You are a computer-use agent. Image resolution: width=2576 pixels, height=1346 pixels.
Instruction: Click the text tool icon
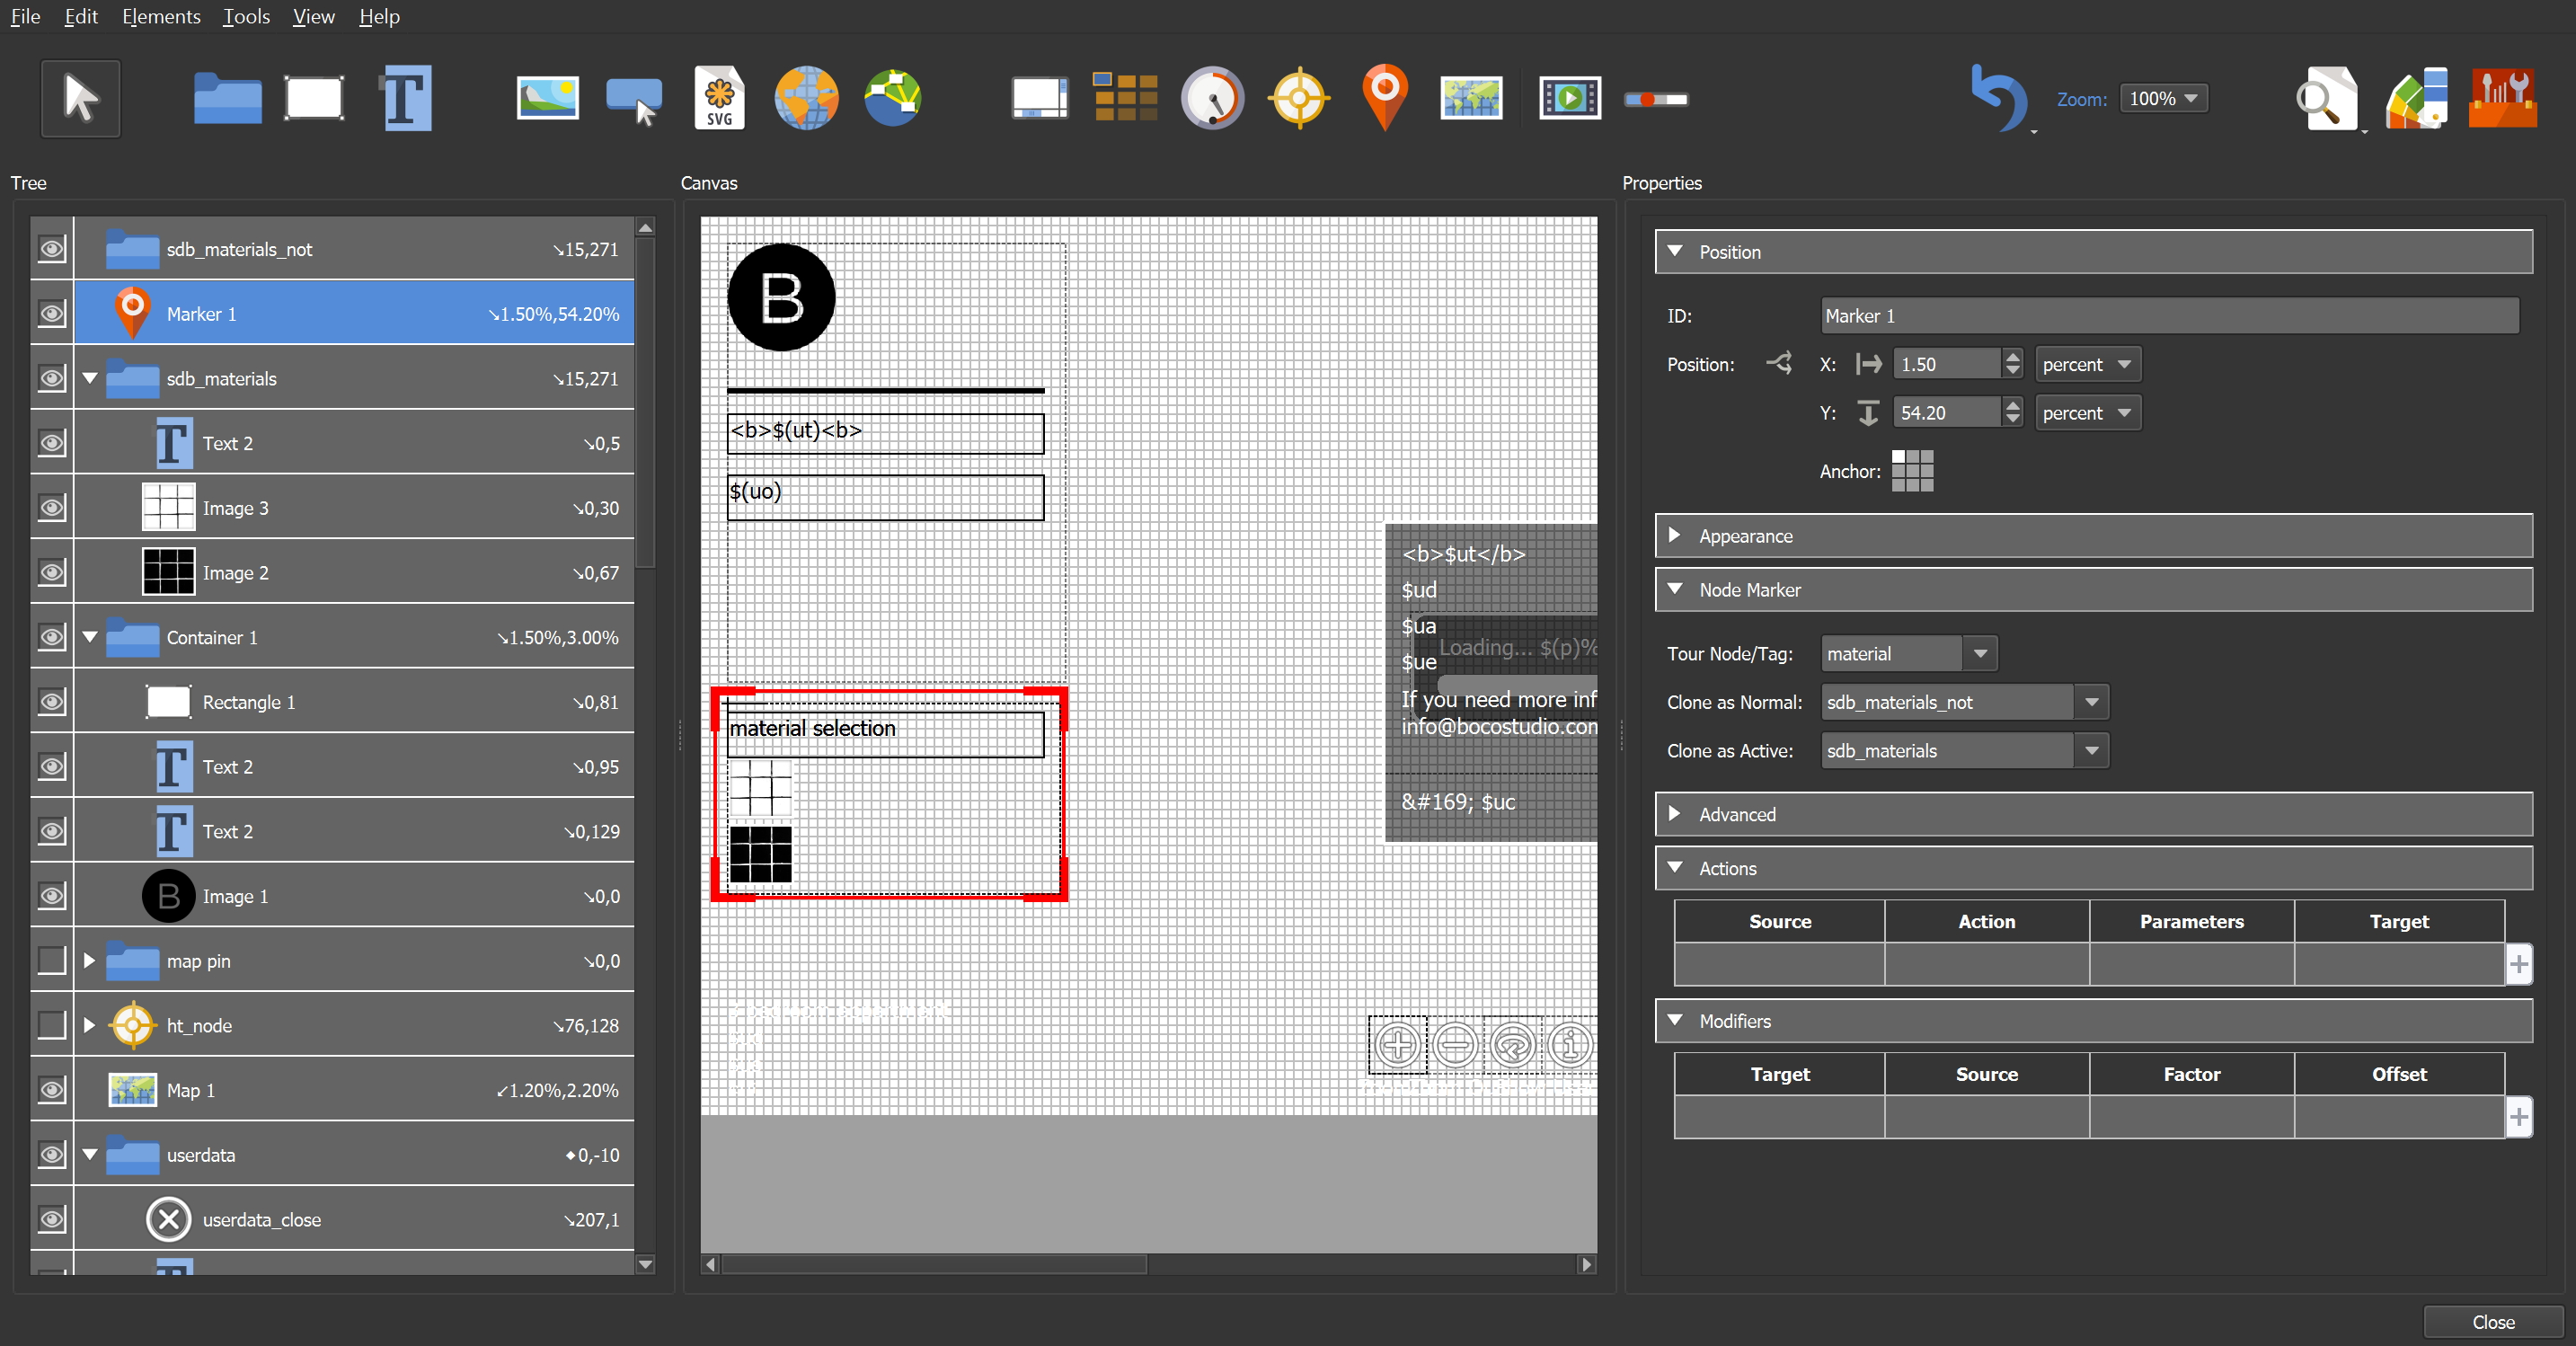[x=405, y=99]
